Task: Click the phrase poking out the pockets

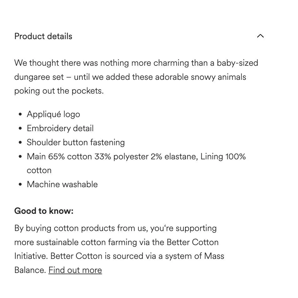Action: click(59, 91)
